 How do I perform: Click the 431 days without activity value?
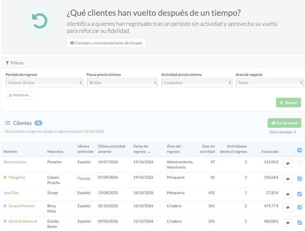(x=212, y=193)
